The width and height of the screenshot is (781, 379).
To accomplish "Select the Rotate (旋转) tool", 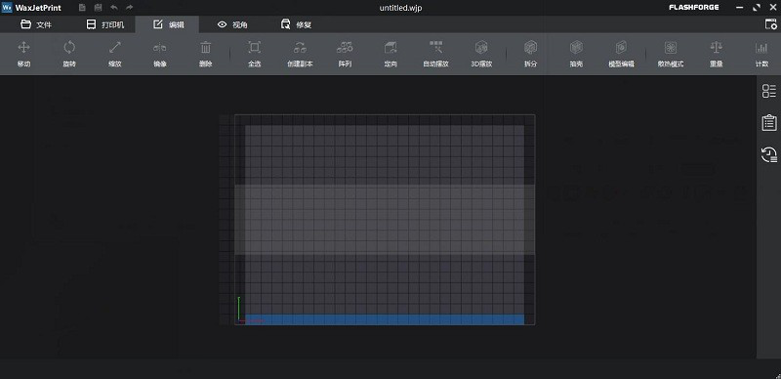I will pos(69,54).
